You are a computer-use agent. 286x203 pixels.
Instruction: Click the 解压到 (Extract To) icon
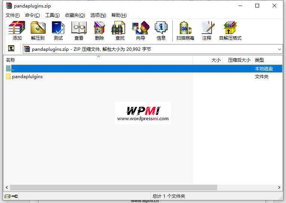tap(38, 31)
